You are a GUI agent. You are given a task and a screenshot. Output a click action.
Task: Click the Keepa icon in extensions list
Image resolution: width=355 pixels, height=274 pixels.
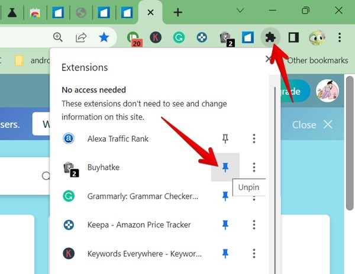pyautogui.click(x=69, y=225)
